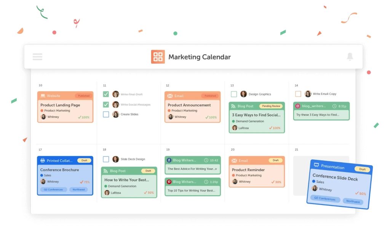Click the Instagram icon on blog_writers card
The width and height of the screenshot is (390, 240).
(x=298, y=106)
